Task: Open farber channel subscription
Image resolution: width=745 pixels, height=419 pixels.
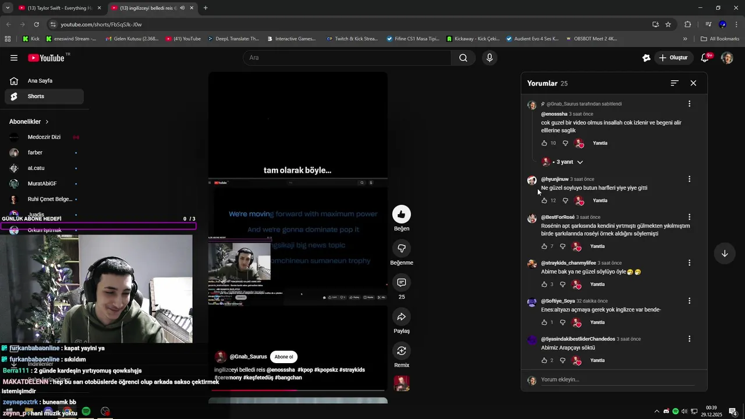Action: [44, 152]
